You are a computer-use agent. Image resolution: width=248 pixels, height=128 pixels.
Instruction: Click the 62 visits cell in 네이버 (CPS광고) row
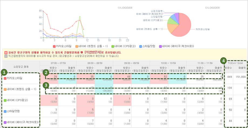[x=159, y=100]
